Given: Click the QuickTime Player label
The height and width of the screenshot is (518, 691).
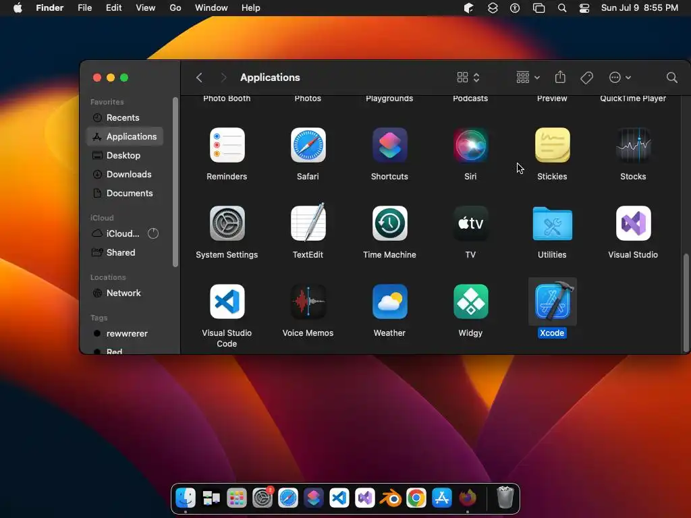Looking at the screenshot, I should point(633,98).
